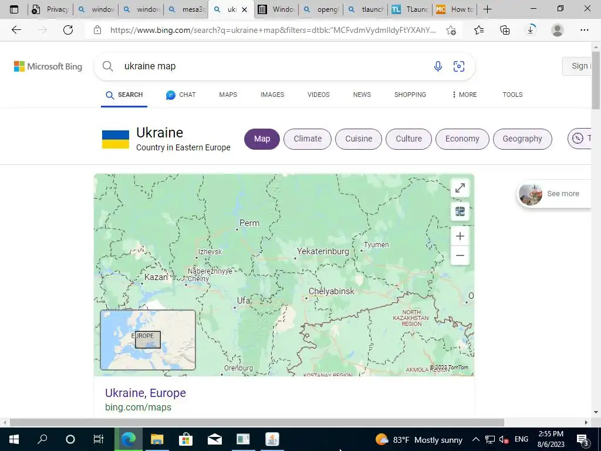Switch to the SHOPPING tab

point(410,95)
